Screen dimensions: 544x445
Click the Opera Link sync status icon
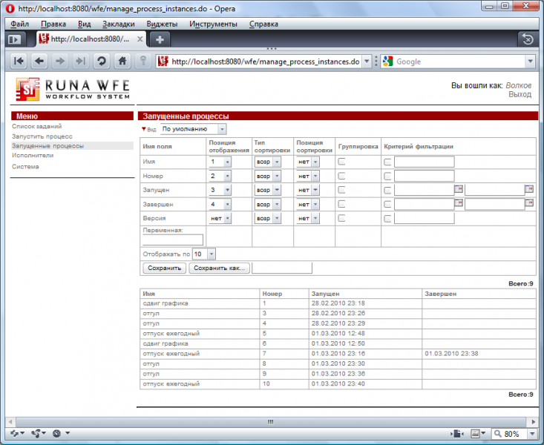coord(16,433)
